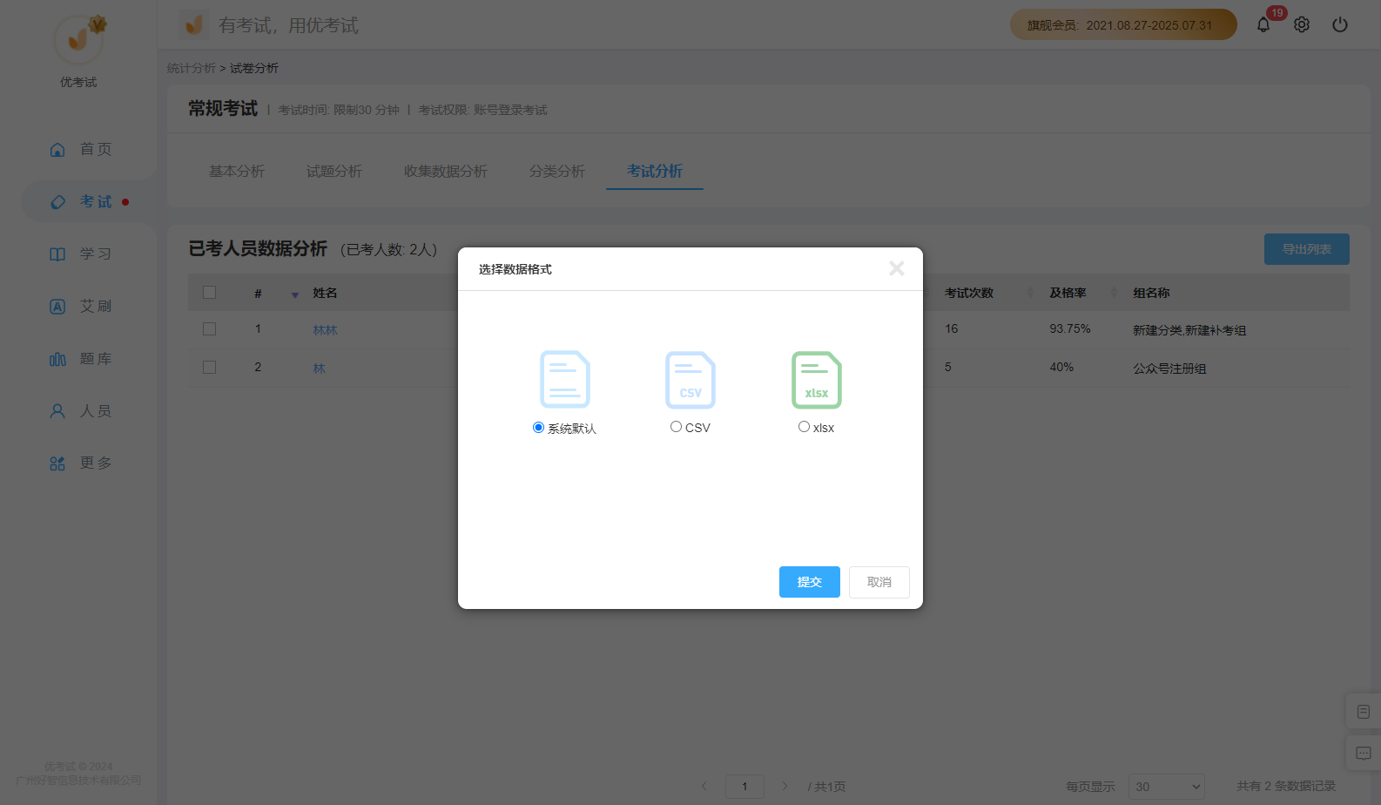The width and height of the screenshot is (1381, 805).
Task: Go to next page arrow
Action: [x=785, y=786]
